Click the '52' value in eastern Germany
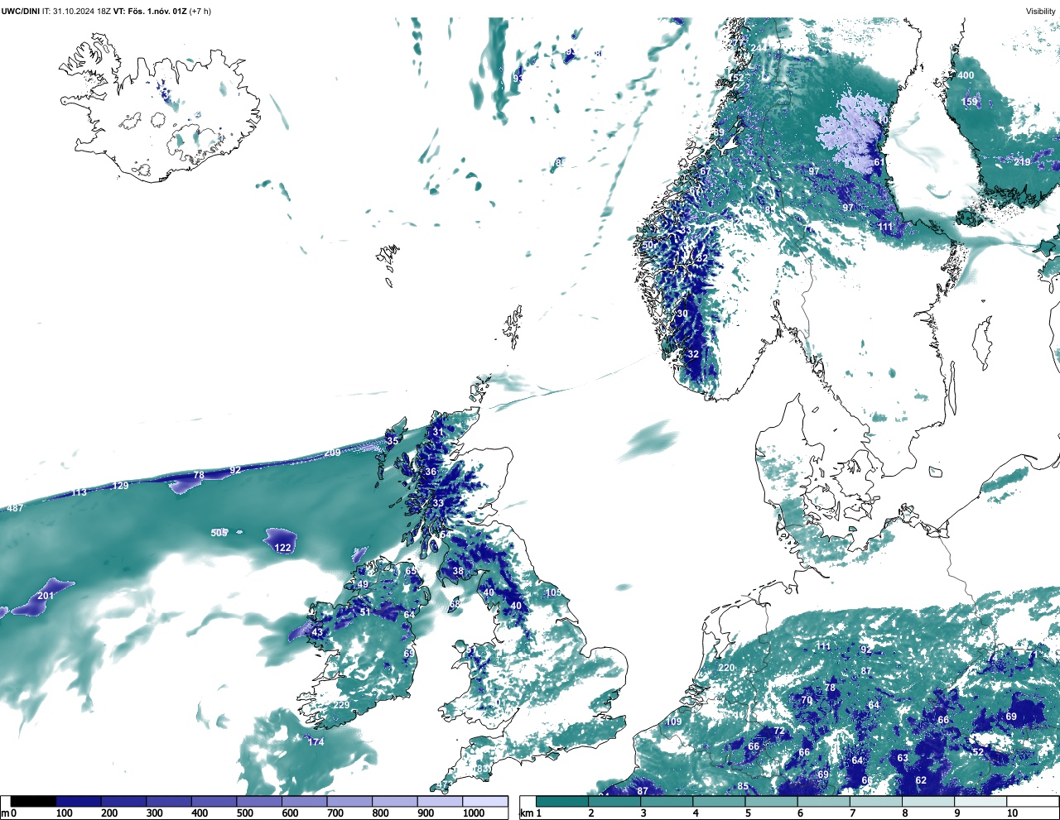Image resolution: width=1060 pixels, height=820 pixels. point(978,752)
